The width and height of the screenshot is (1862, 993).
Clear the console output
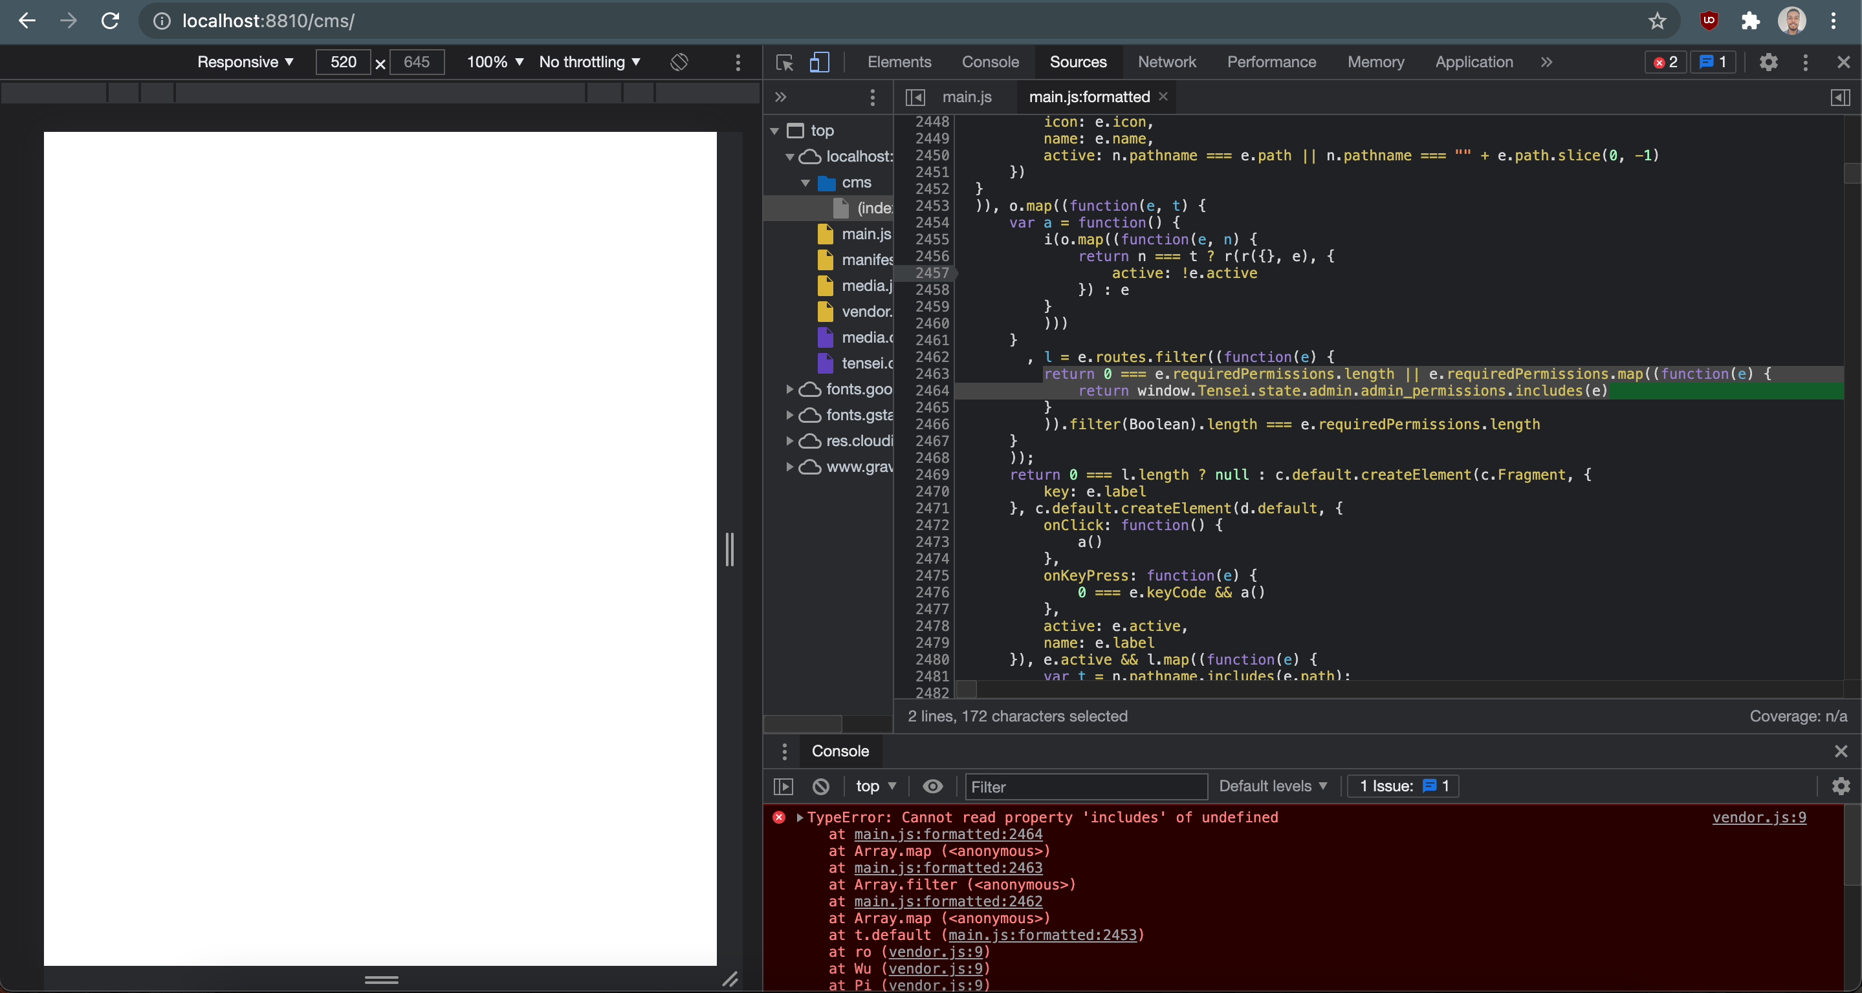pos(821,787)
